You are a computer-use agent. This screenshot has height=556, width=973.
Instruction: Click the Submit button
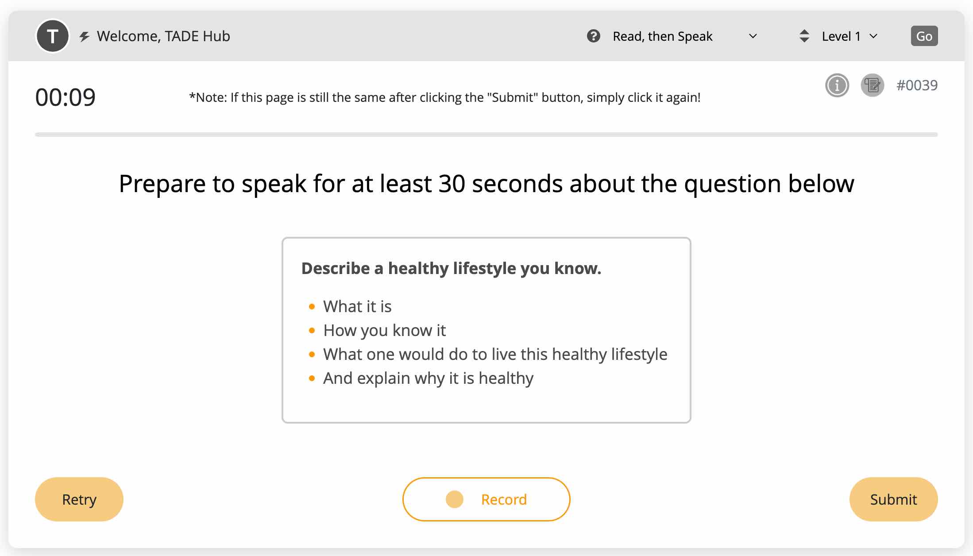(x=893, y=499)
